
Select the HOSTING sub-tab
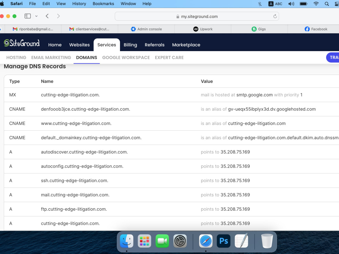click(x=16, y=58)
